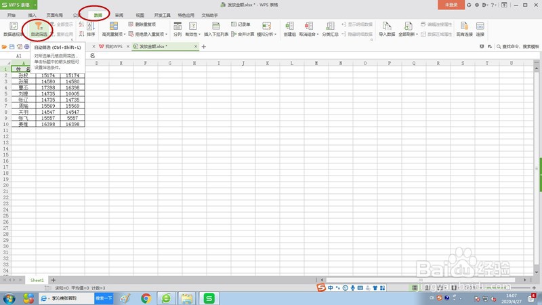Expand the 高亮重复项 dropdown arrow
Viewport: 542px width, 305px height.
click(x=125, y=35)
